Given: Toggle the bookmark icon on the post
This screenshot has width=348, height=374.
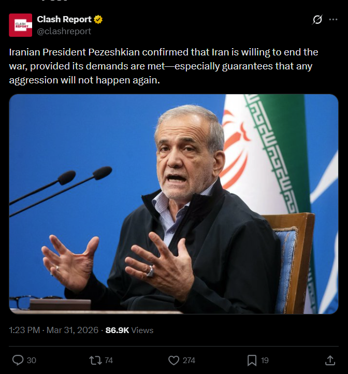Looking at the screenshot, I should [252, 361].
